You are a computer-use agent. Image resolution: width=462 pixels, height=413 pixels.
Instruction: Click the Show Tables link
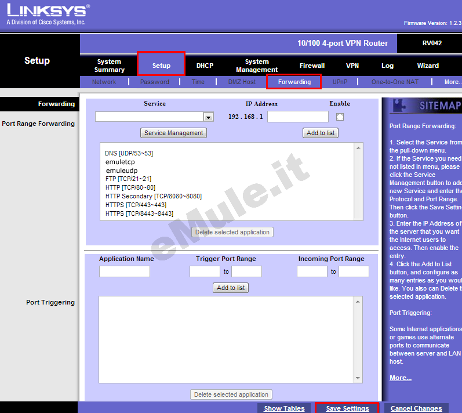pyautogui.click(x=284, y=408)
